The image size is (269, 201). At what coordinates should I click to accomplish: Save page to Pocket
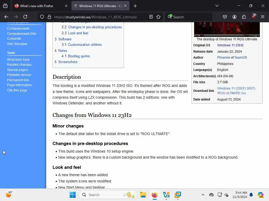pyautogui.click(x=225, y=17)
